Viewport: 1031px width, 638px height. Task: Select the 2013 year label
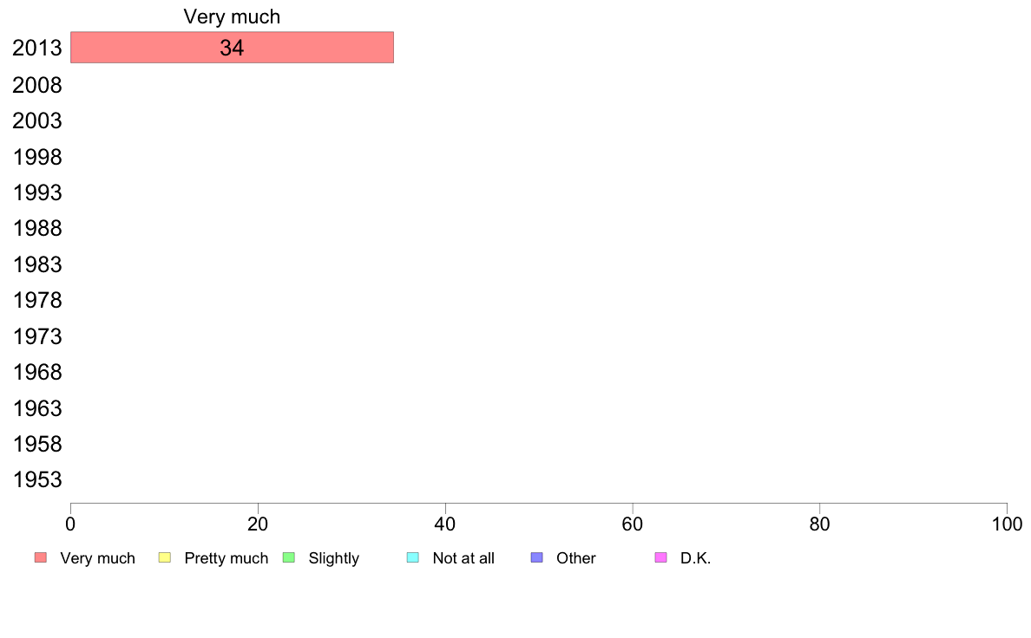point(36,48)
